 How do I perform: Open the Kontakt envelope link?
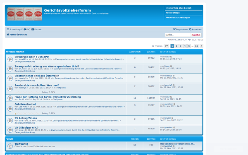[x=36, y=29]
